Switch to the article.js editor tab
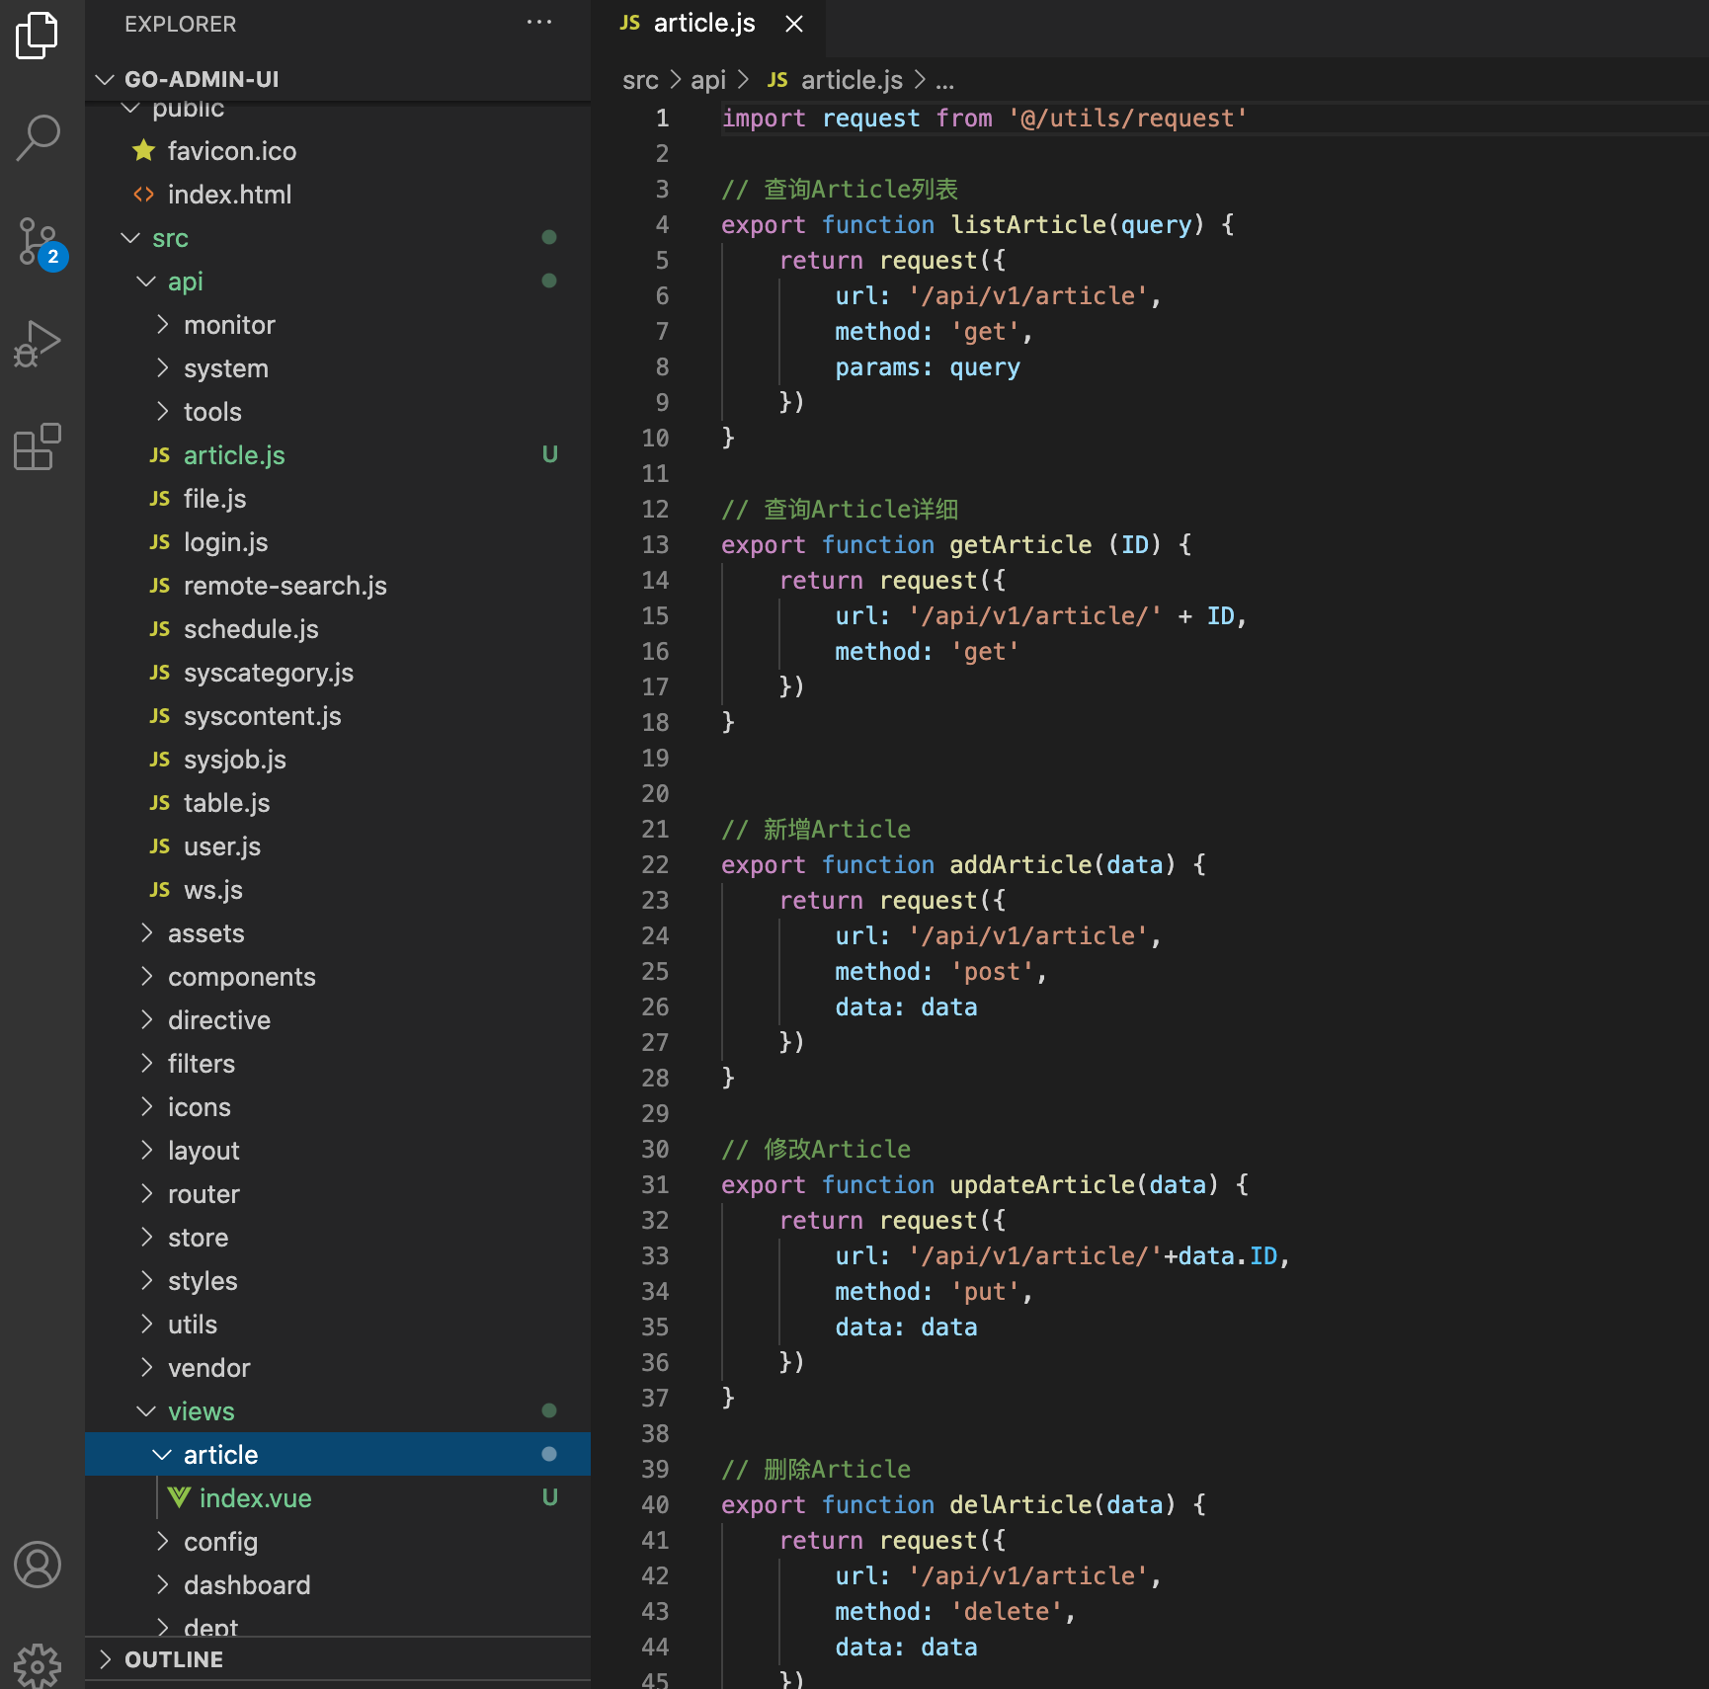Viewport: 1709px width, 1689px height. click(x=705, y=24)
